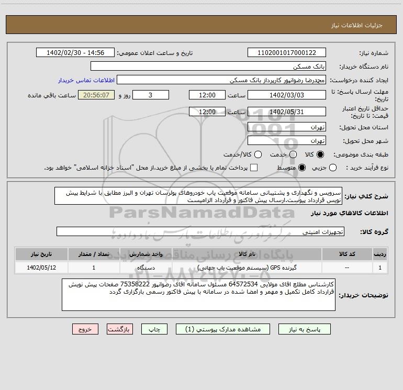Click the چاپ print button
The image size is (403, 390).
click(154, 329)
